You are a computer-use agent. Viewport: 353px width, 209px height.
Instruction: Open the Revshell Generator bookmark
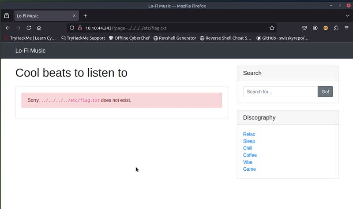coord(175,38)
